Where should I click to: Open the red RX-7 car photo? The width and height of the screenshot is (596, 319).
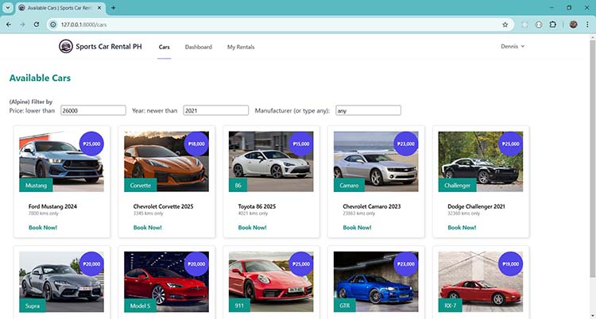pos(481,282)
